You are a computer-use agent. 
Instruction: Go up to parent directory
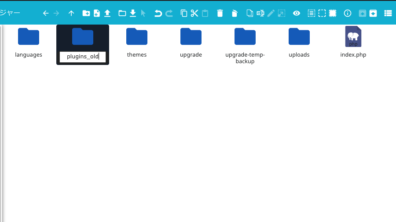click(x=71, y=13)
